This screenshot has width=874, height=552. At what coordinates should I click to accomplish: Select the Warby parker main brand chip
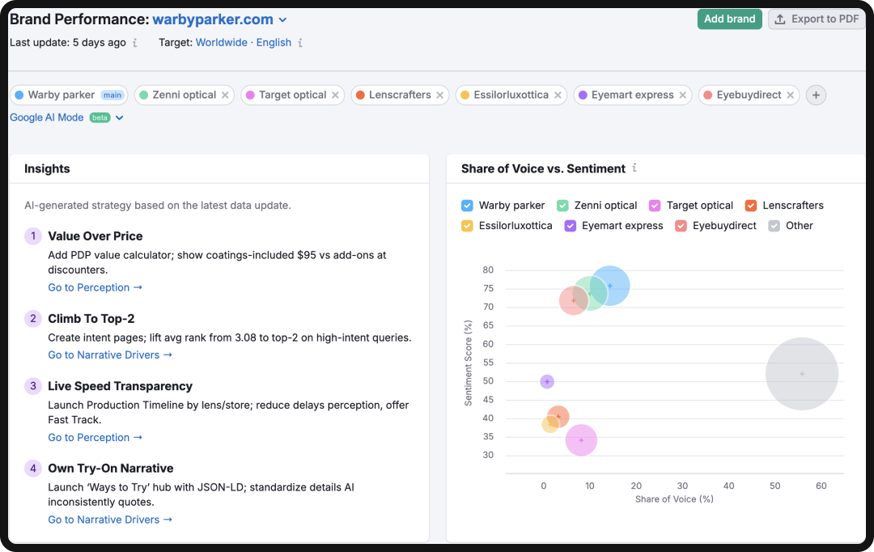pos(69,95)
